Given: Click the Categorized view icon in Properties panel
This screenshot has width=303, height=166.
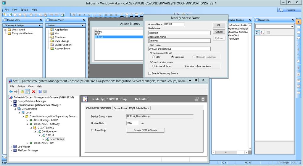Looking at the screenshot, I should tap(257, 33).
